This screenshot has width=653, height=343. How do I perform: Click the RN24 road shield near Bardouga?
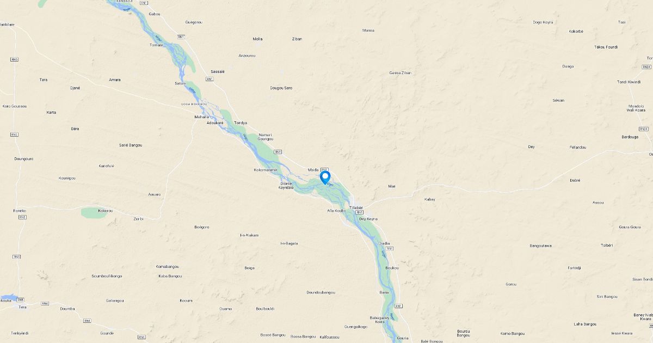tap(644, 129)
